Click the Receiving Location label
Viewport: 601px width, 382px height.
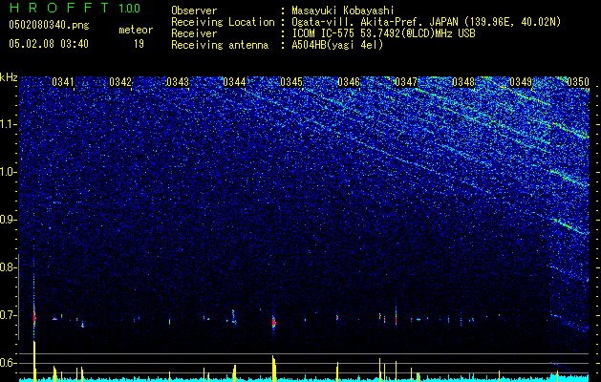tap(223, 22)
